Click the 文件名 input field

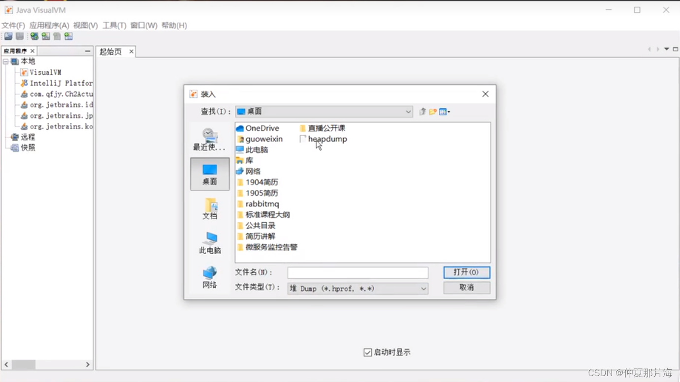coord(358,273)
